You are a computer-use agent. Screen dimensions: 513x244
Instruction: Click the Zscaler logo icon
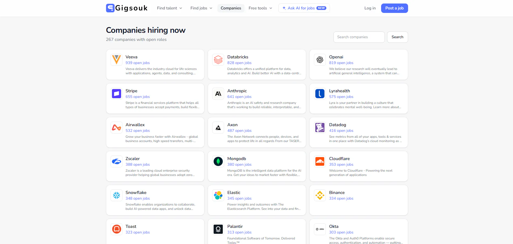click(x=117, y=161)
